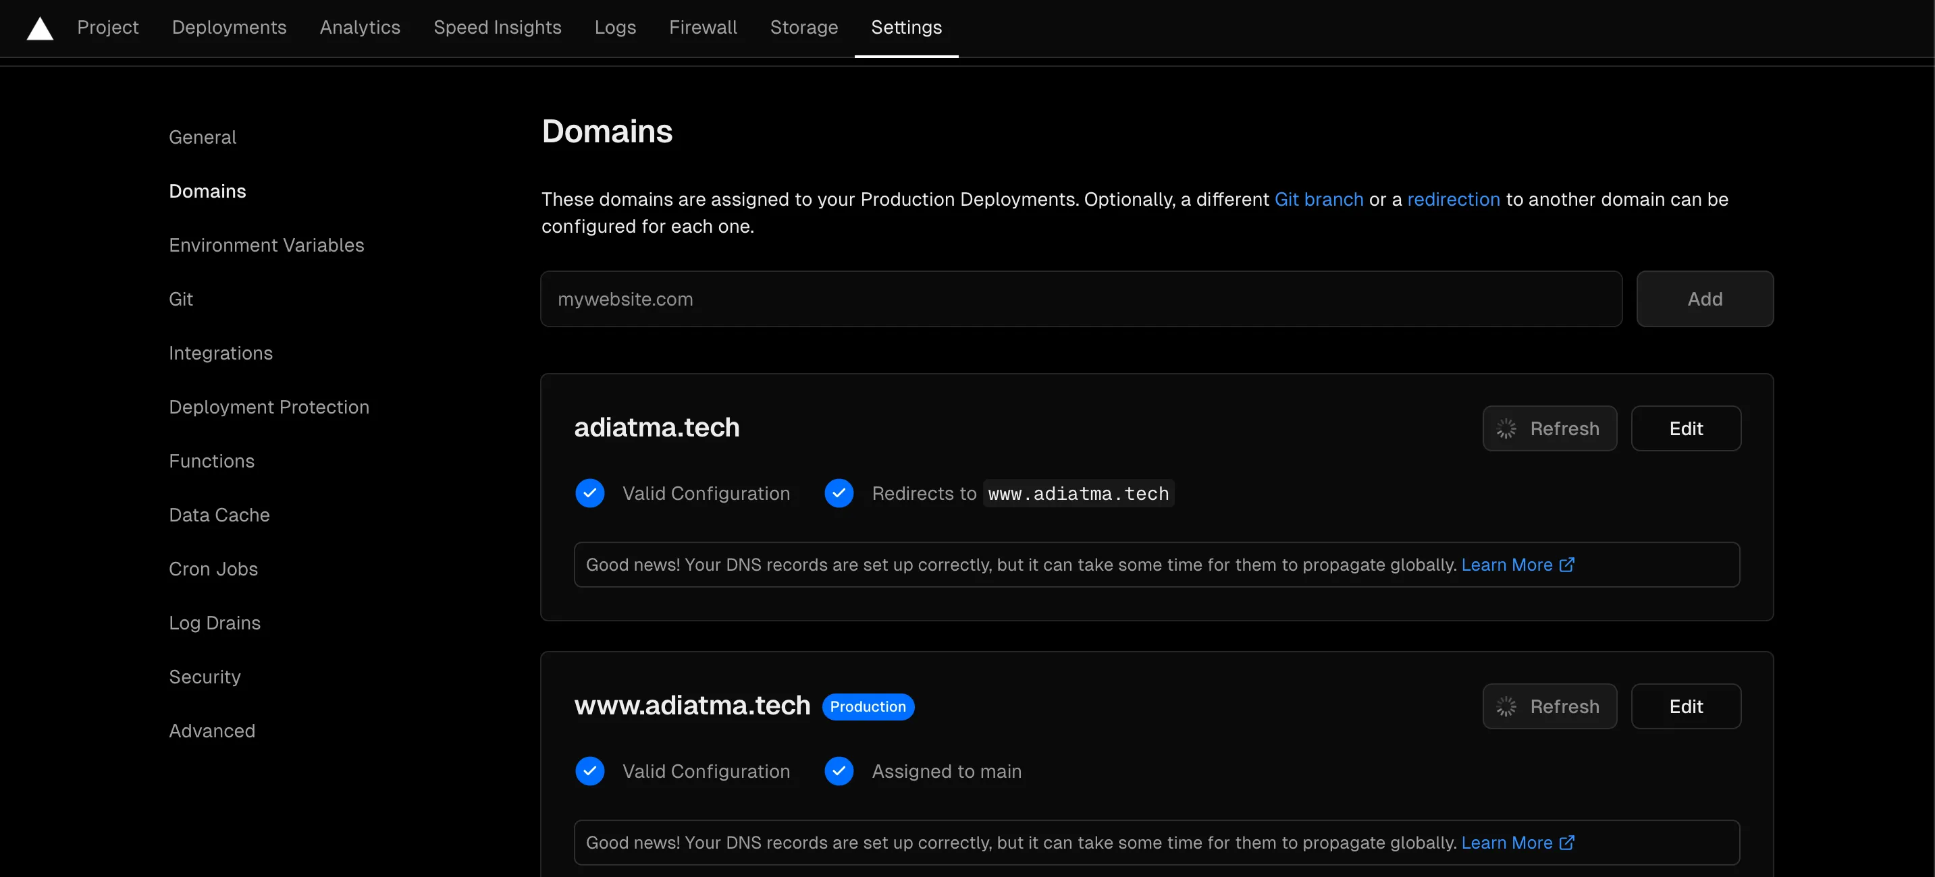Focus the mywebsite.com domain input field
This screenshot has height=877, width=1935.
click(x=1081, y=299)
